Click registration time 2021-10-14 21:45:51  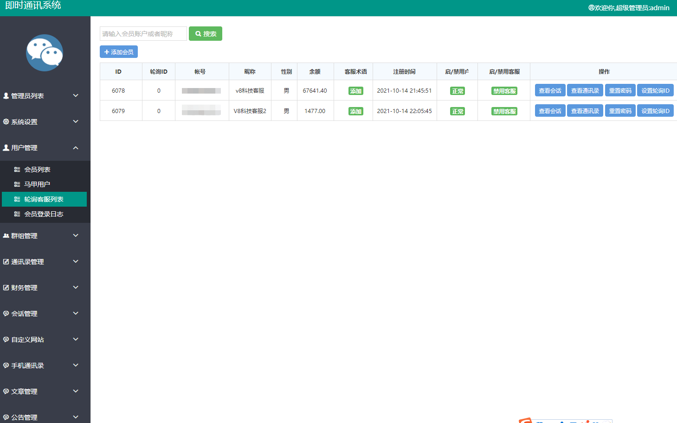(405, 91)
